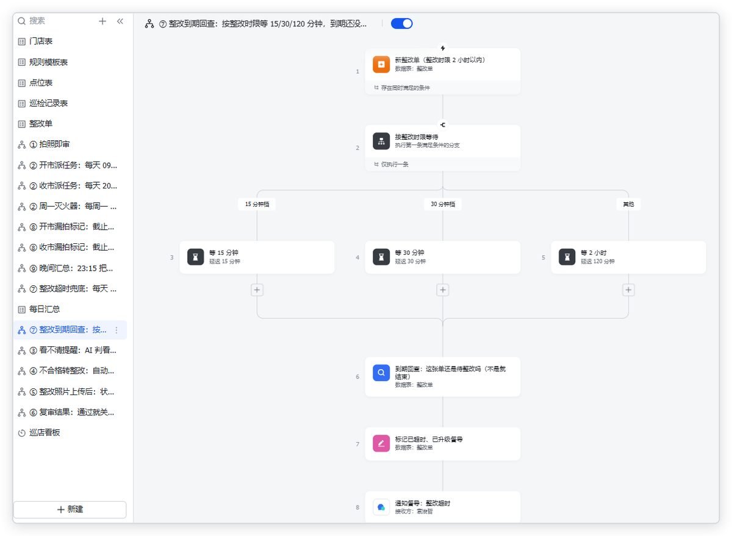Click the 新建 button at sidebar bottom
The height and width of the screenshot is (536, 732).
point(70,509)
